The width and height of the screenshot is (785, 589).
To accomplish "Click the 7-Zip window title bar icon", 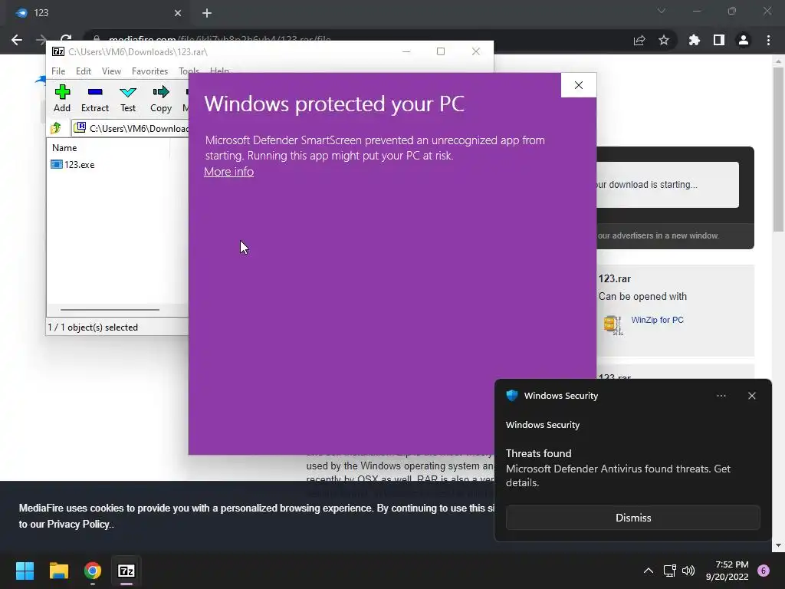I will pyautogui.click(x=58, y=51).
